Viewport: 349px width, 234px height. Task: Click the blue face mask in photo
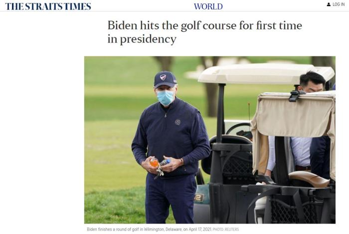(x=166, y=98)
